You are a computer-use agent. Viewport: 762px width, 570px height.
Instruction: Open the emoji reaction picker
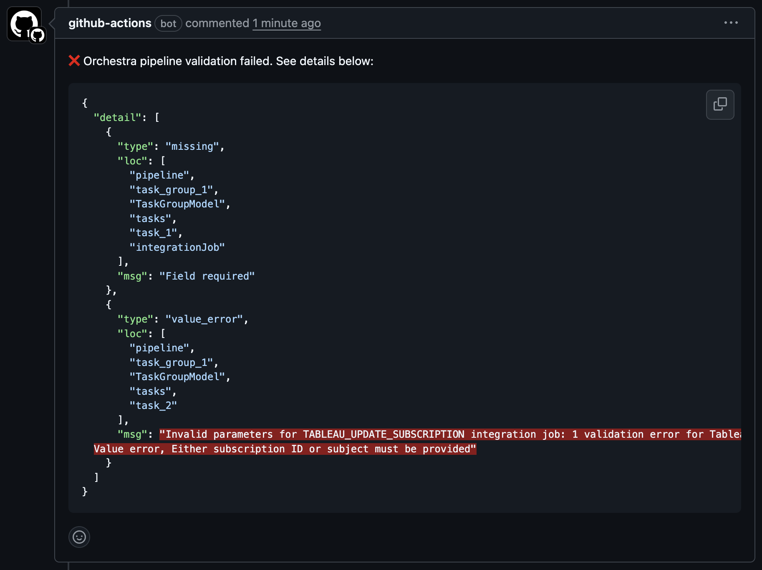coord(79,537)
